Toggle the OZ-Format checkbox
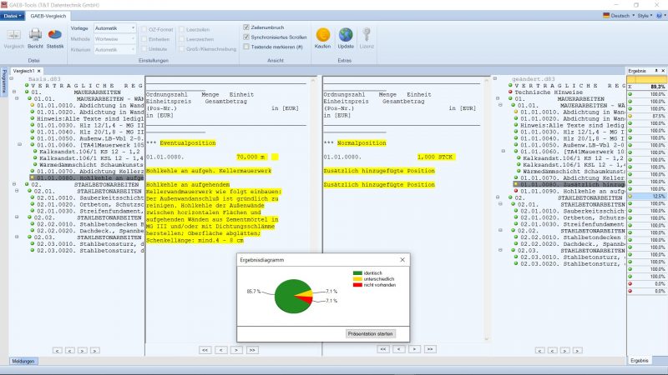 (144, 29)
